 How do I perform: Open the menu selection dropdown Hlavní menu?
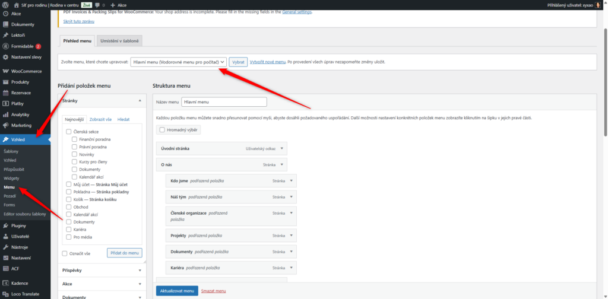178,62
